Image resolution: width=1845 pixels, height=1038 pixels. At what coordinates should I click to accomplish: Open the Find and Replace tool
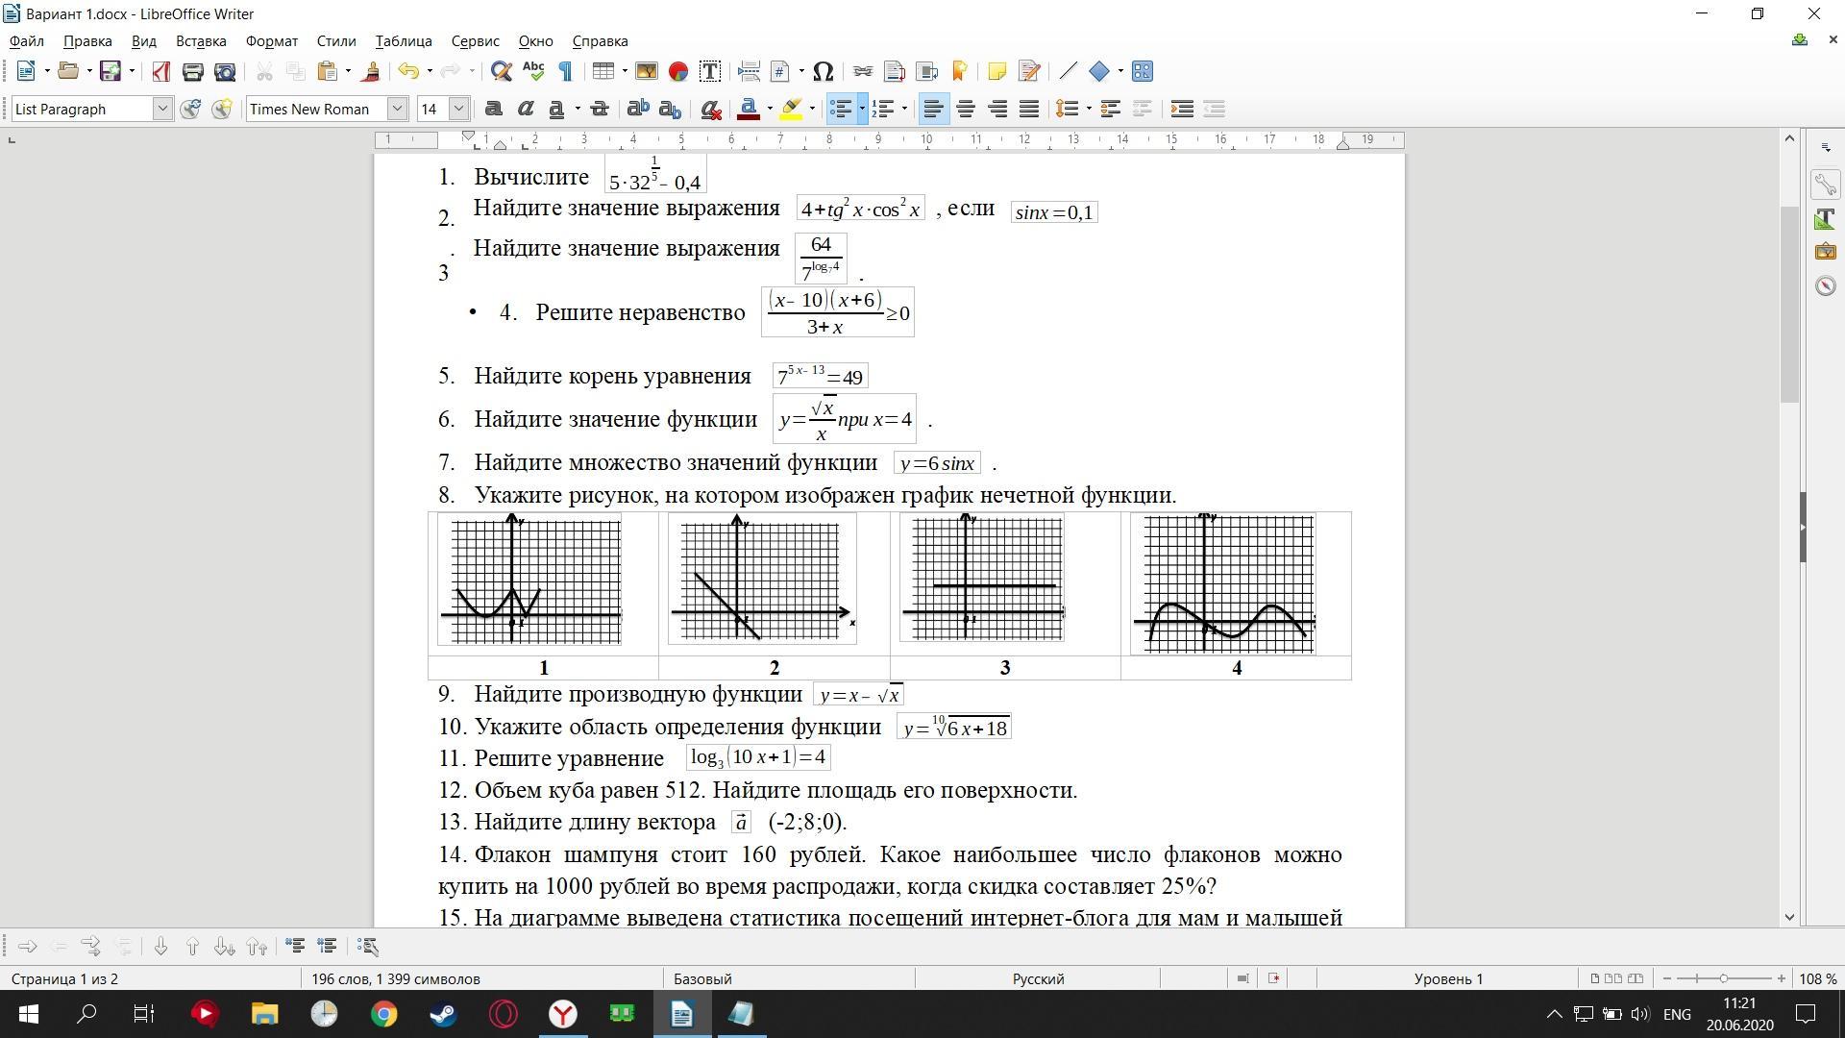tap(501, 71)
